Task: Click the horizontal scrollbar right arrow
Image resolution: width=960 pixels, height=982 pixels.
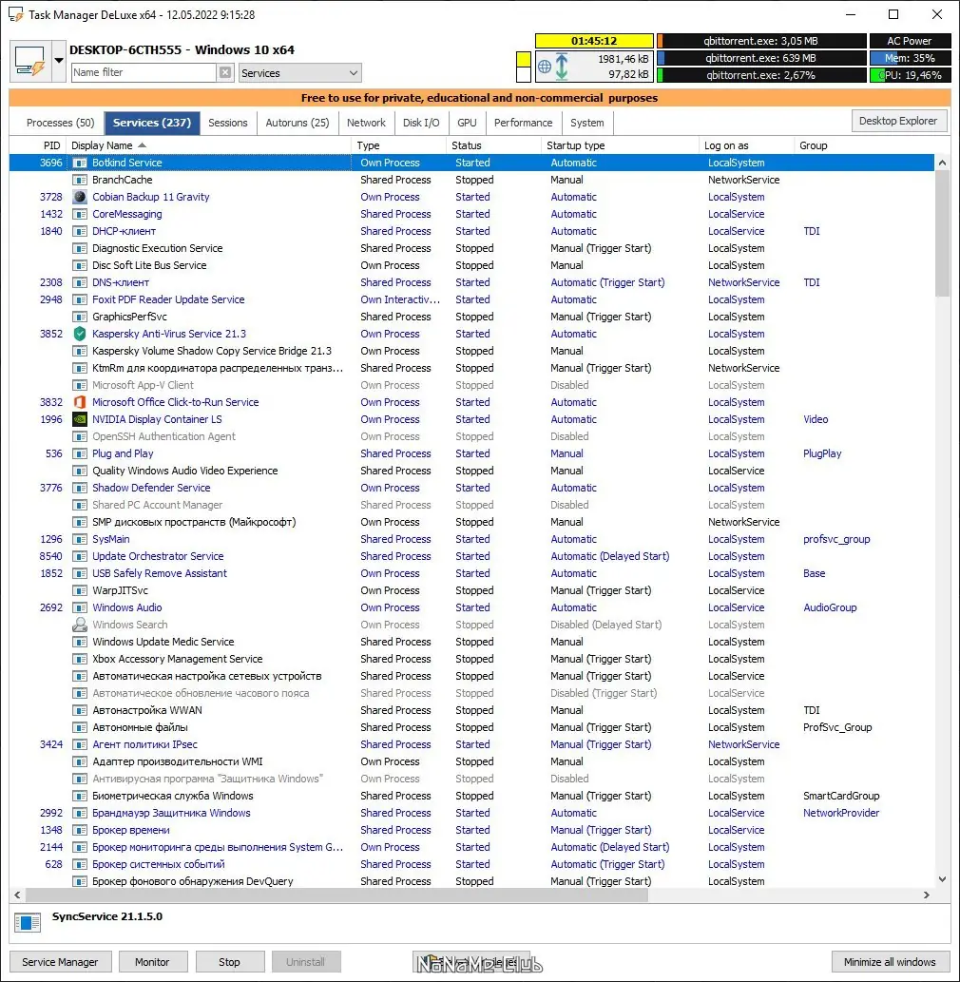Action: point(926,895)
